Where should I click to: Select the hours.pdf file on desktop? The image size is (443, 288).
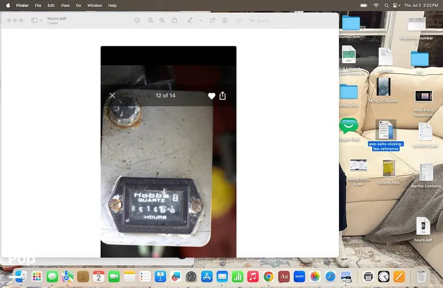click(423, 229)
